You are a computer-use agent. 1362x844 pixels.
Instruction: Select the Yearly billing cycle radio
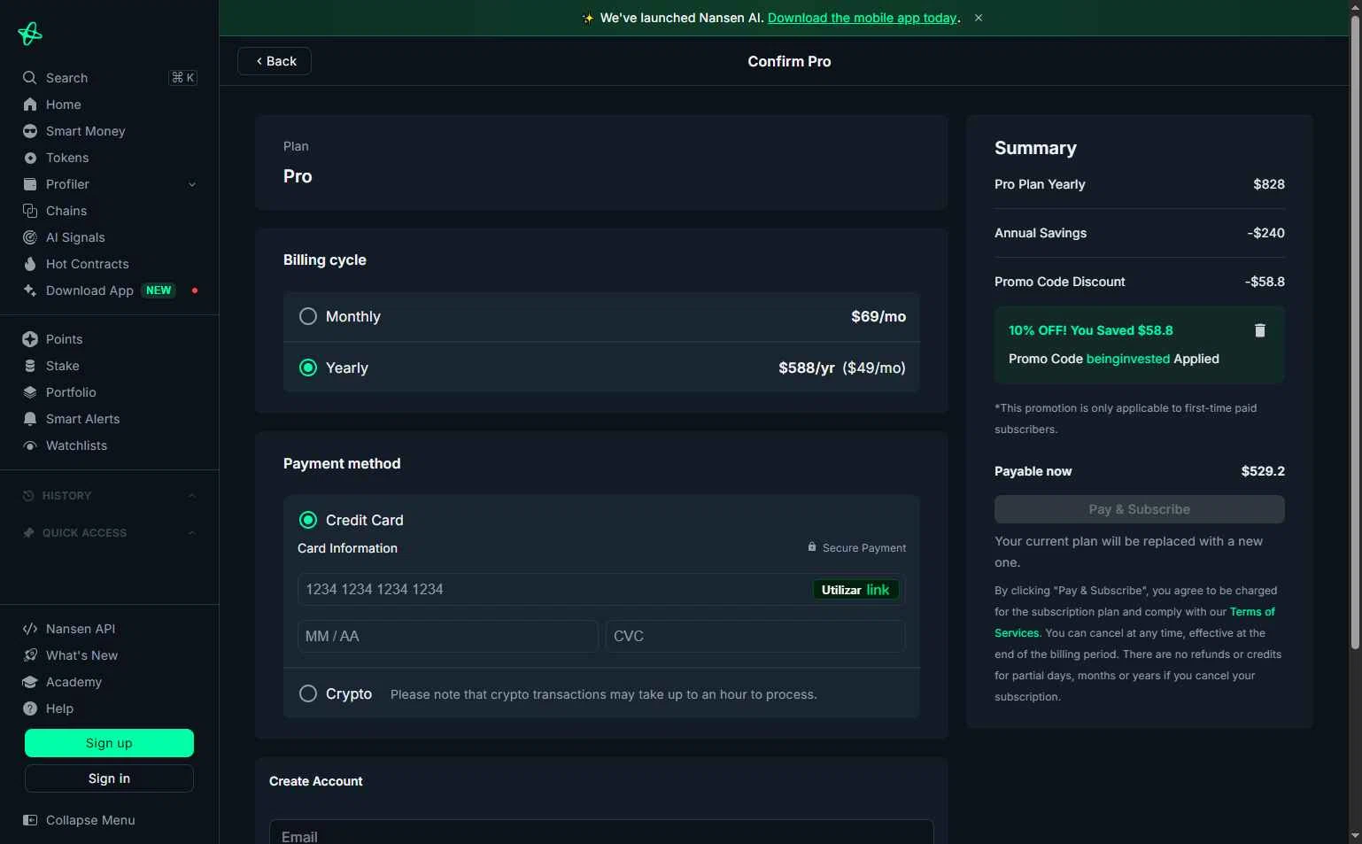[x=308, y=368]
